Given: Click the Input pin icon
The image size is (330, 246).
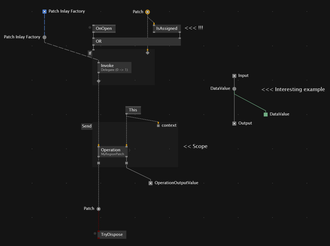Looking at the screenshot, I should pos(234,76).
